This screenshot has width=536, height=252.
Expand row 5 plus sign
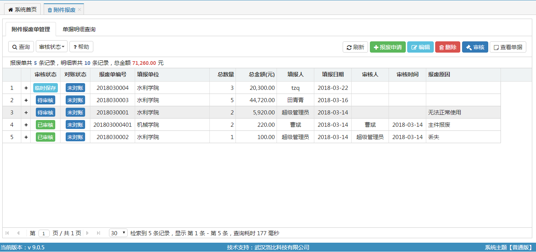[x=26, y=137]
